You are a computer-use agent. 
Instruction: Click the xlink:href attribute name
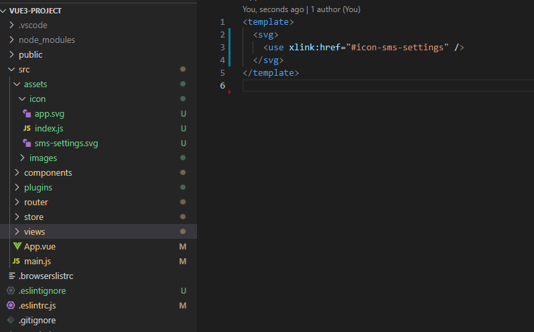coord(314,48)
